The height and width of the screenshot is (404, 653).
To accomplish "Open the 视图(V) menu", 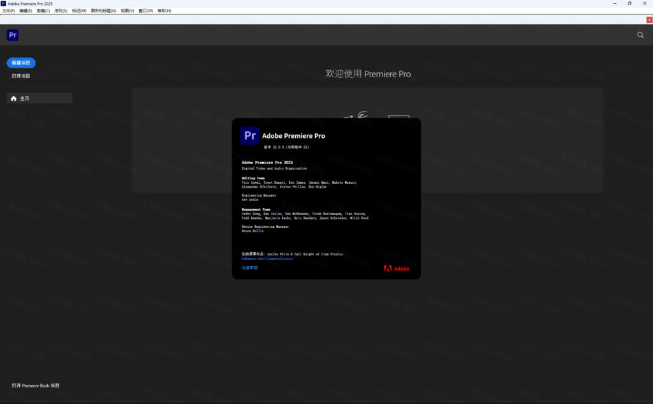I will [x=128, y=11].
